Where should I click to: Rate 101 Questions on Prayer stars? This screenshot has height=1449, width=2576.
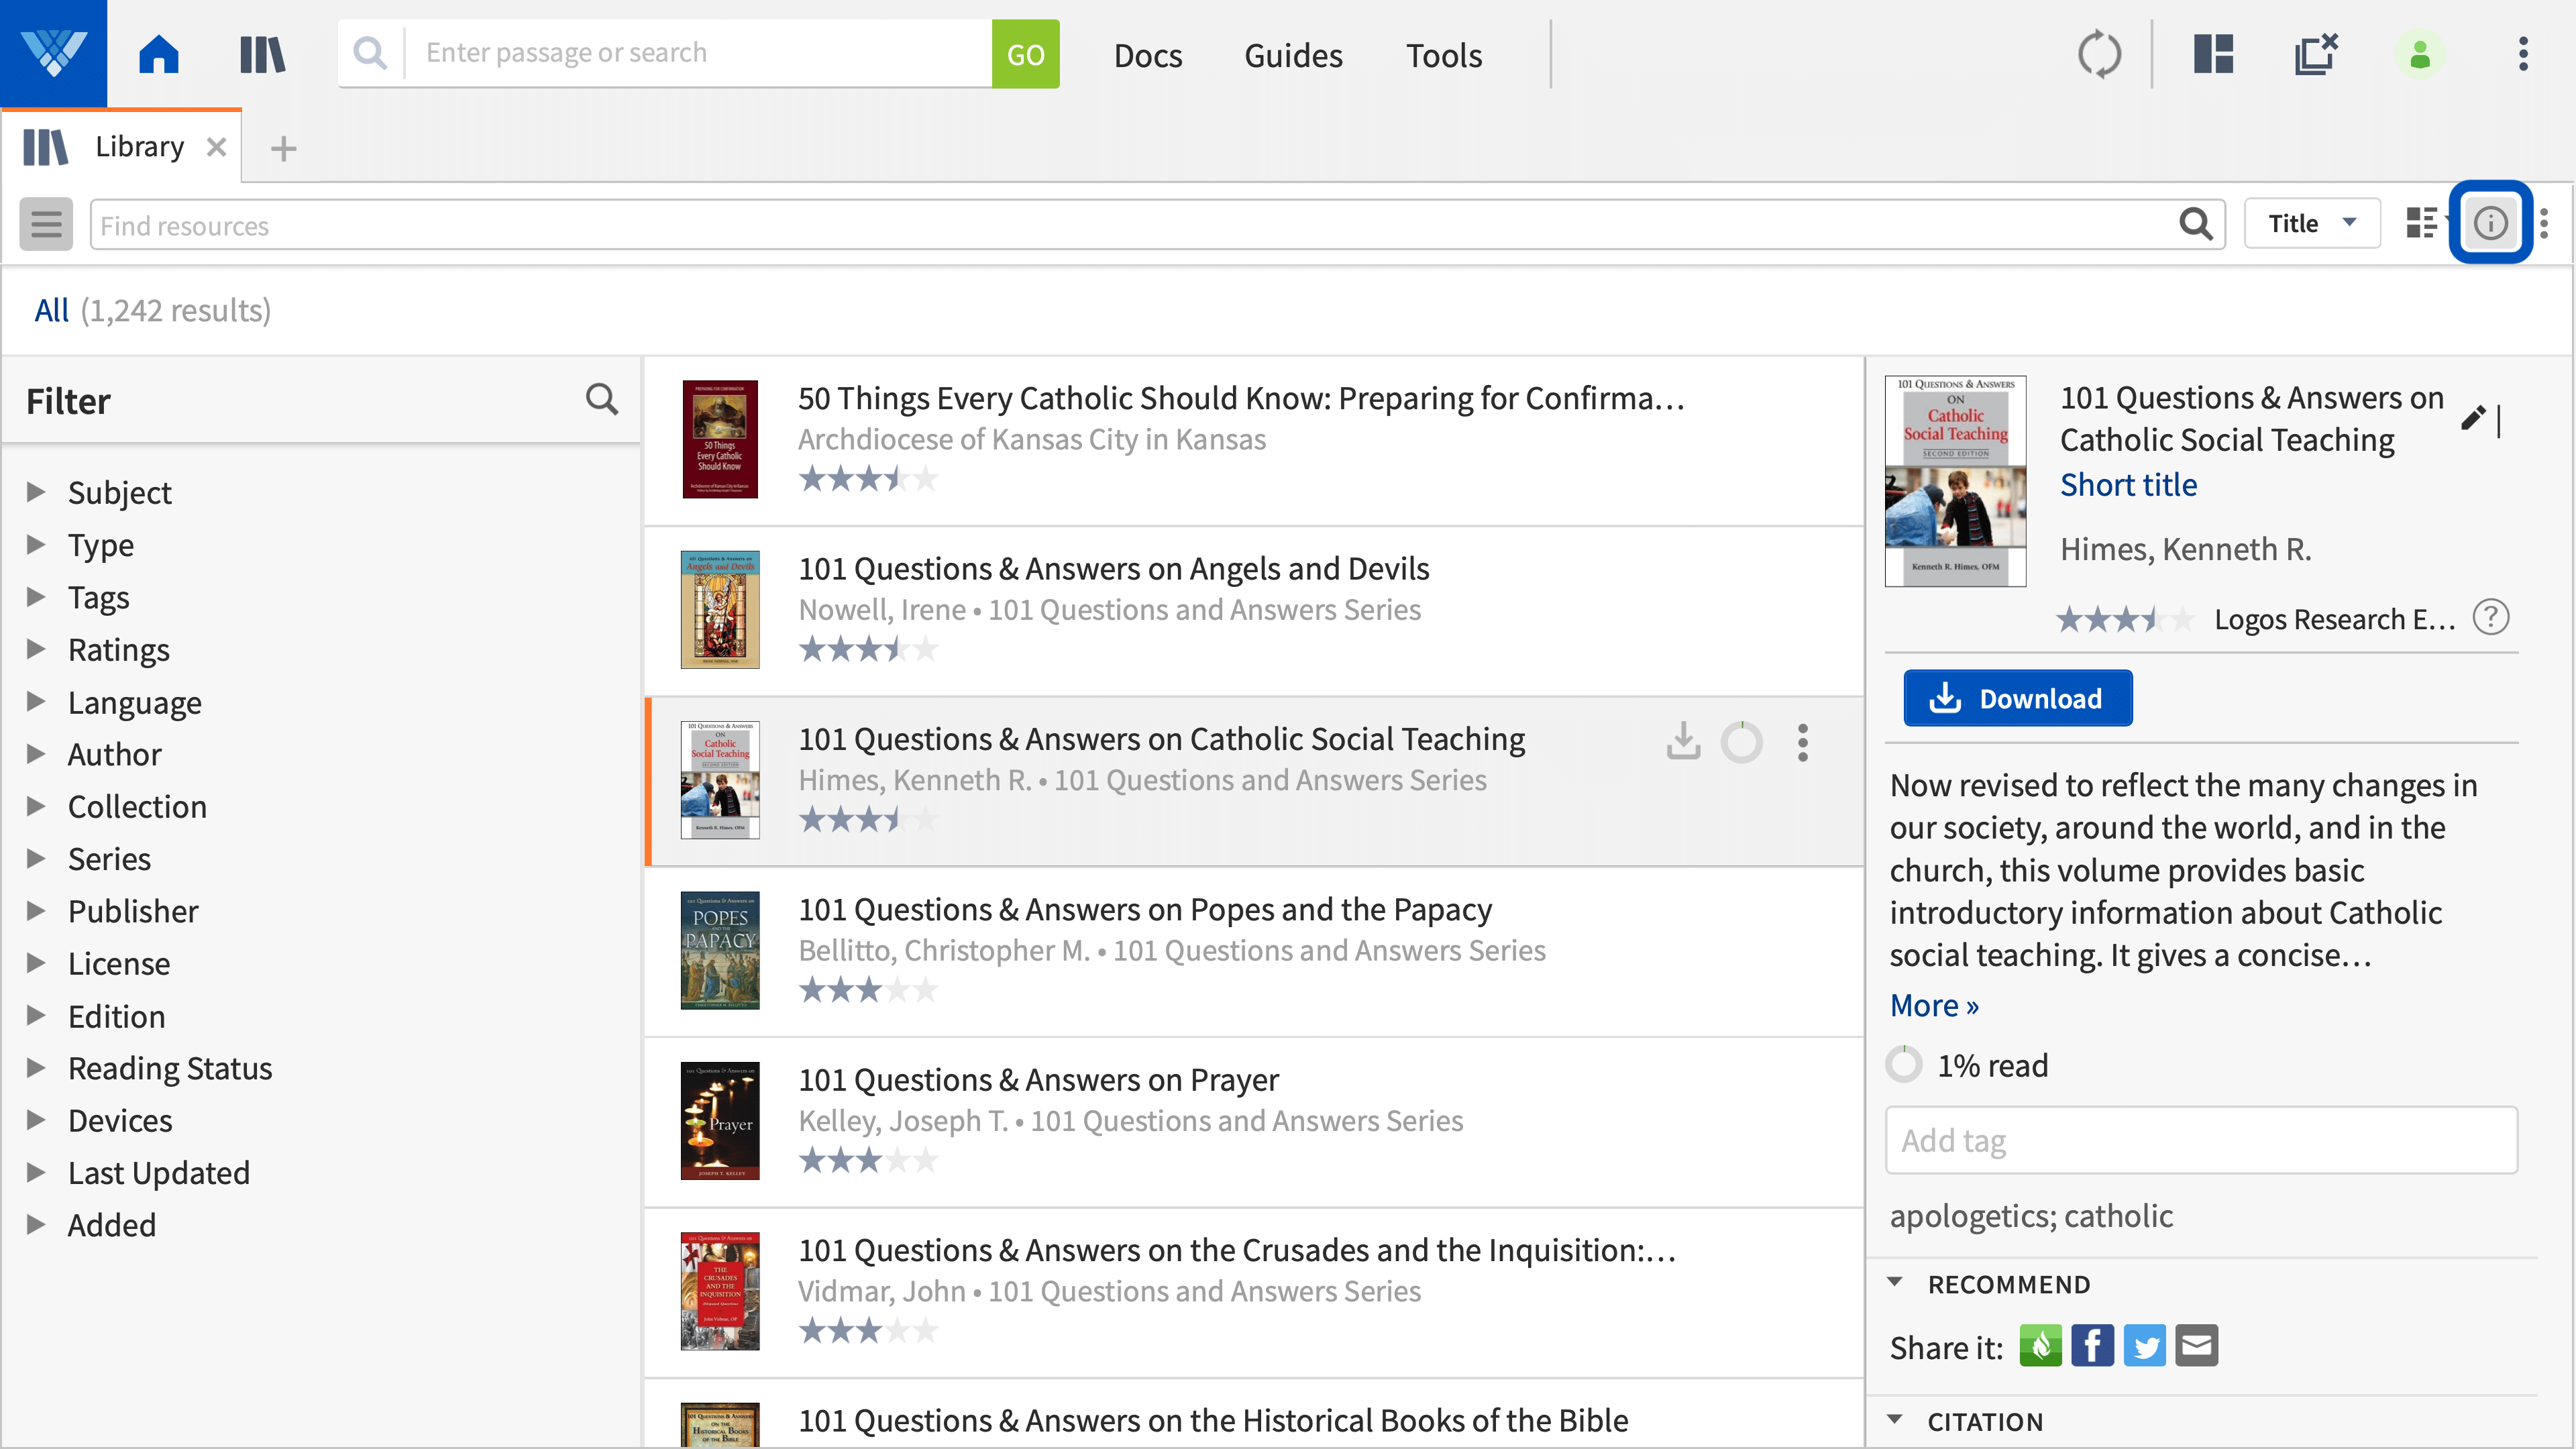(x=868, y=1160)
